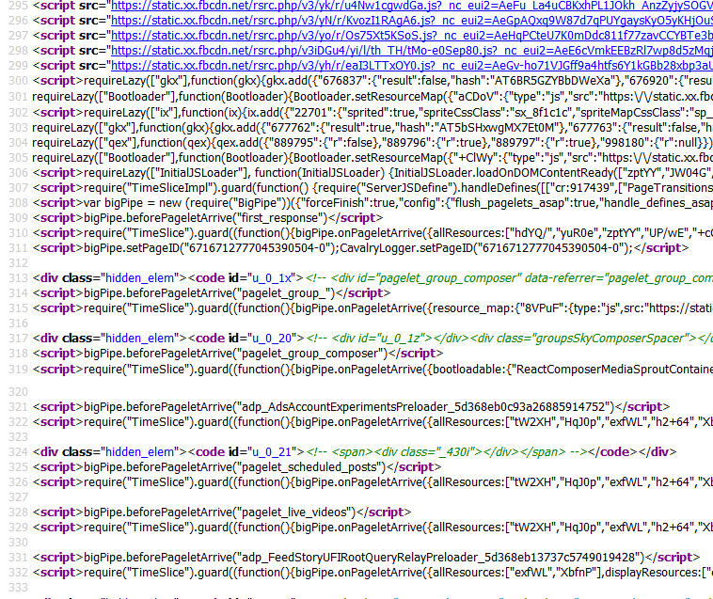713x599 pixels.
Task: Click line number 300
Action: coord(18,81)
